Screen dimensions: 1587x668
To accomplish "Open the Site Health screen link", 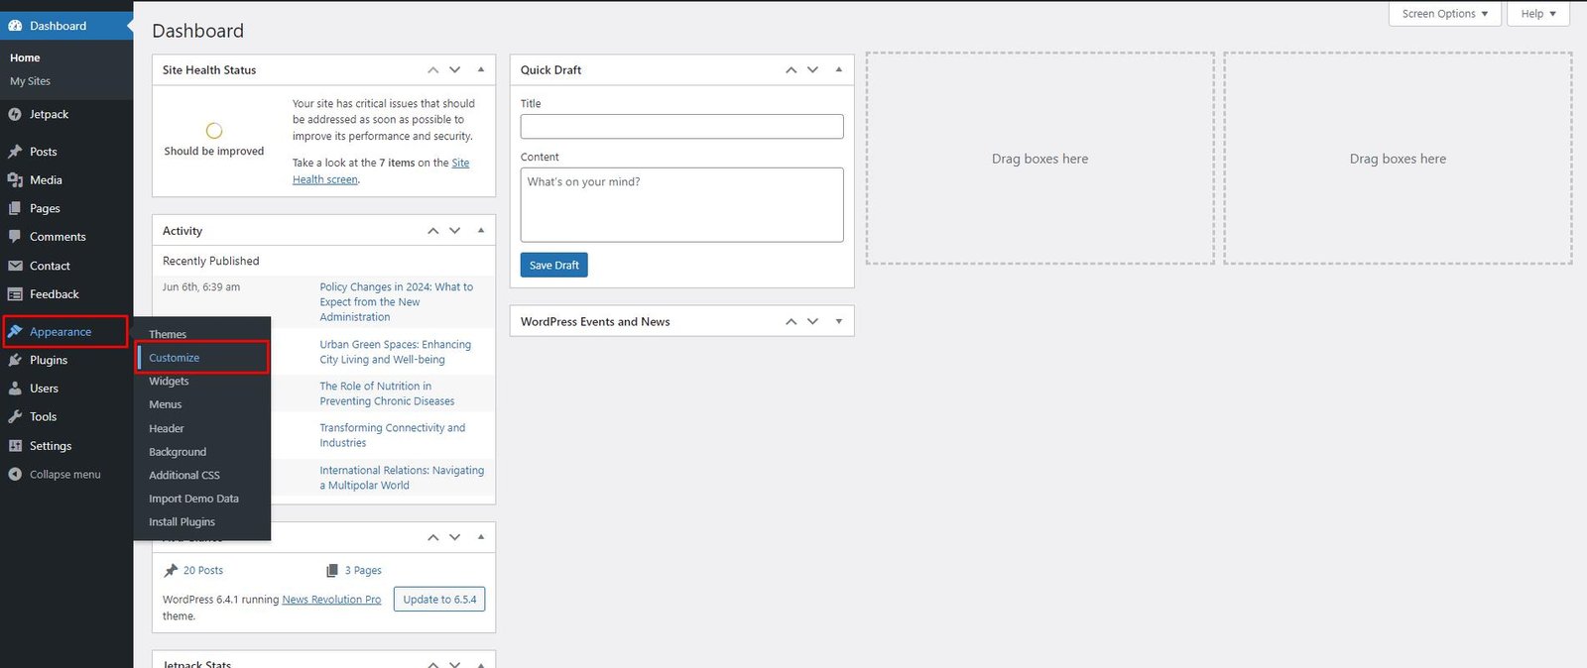I will pyautogui.click(x=381, y=171).
